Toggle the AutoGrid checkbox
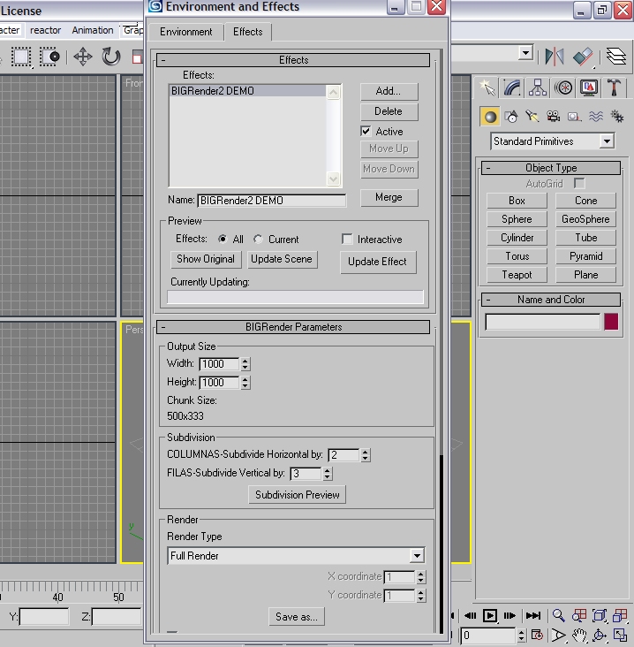The height and width of the screenshot is (647, 634). point(579,183)
